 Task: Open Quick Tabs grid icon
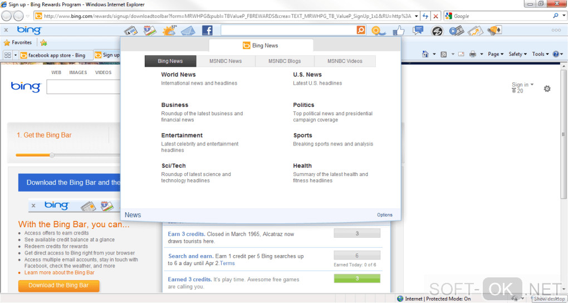pos(7,55)
